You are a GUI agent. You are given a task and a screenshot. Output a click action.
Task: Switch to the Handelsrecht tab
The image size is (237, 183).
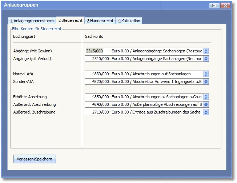(x=100, y=21)
